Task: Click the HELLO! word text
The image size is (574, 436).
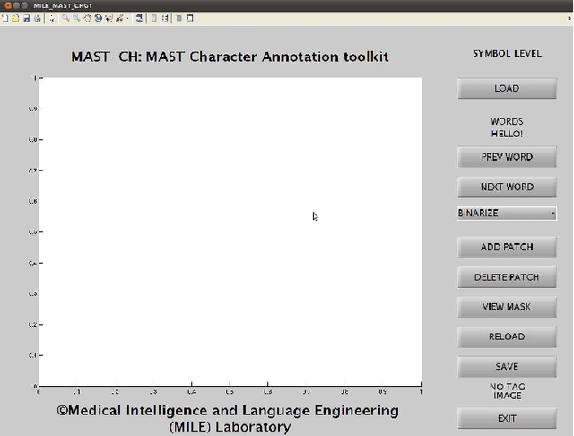Action: tap(507, 134)
